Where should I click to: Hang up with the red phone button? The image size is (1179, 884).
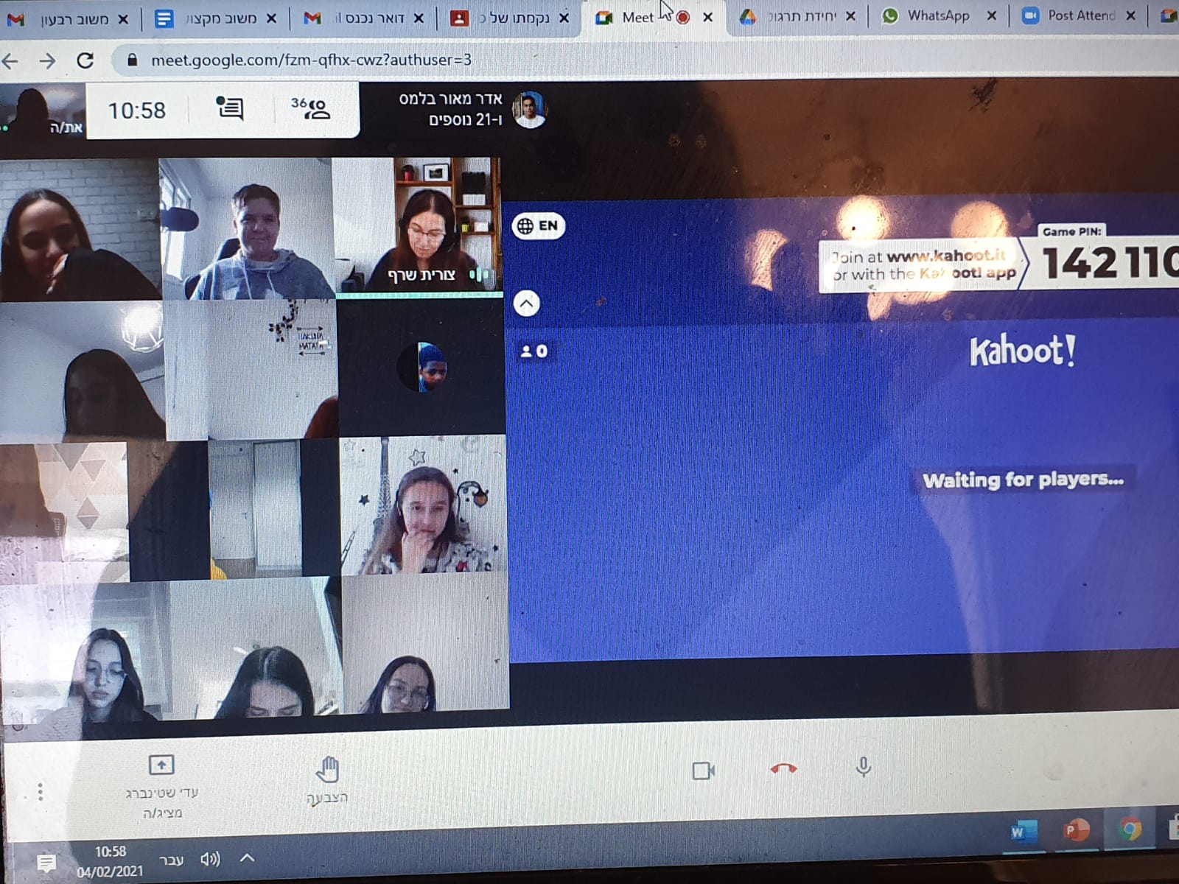tap(783, 768)
